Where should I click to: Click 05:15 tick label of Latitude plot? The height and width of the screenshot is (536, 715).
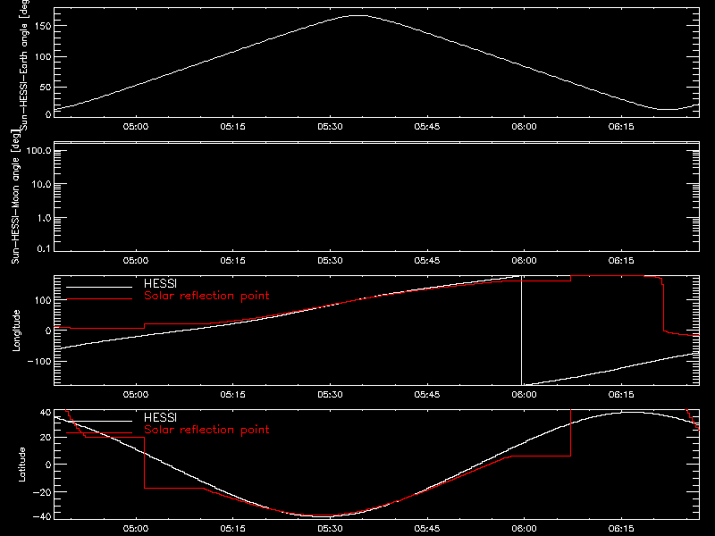(x=233, y=529)
